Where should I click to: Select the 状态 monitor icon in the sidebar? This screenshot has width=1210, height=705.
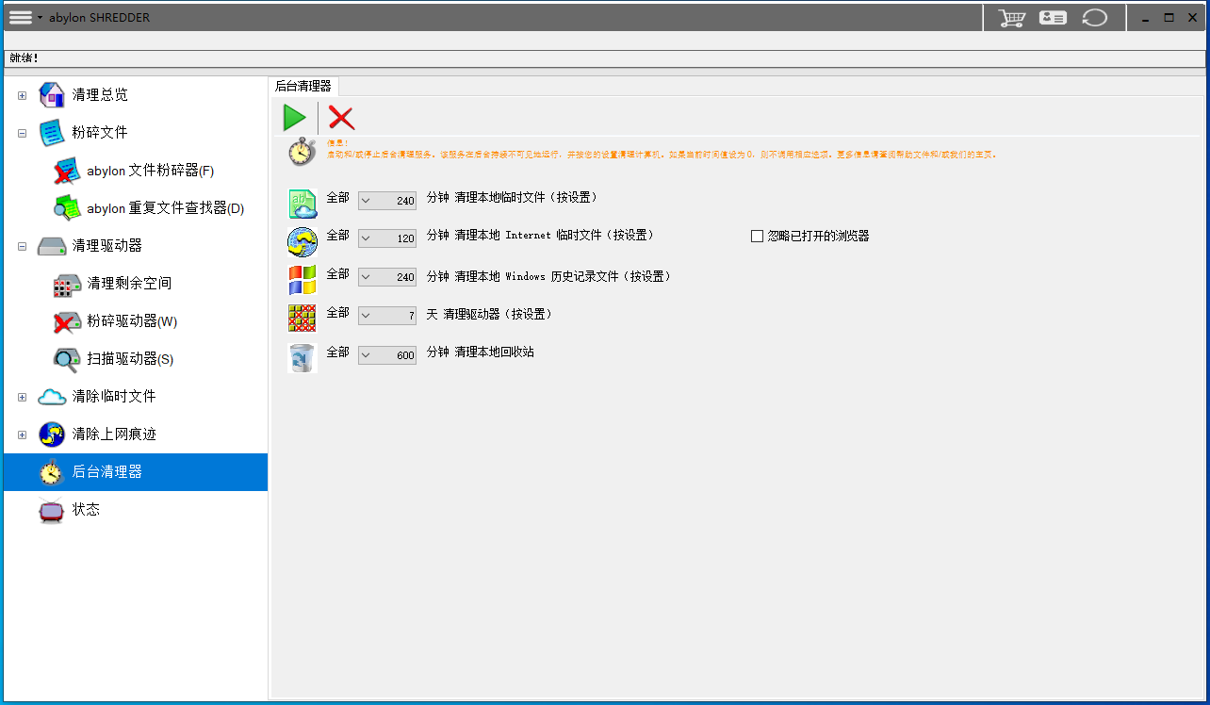tap(52, 510)
